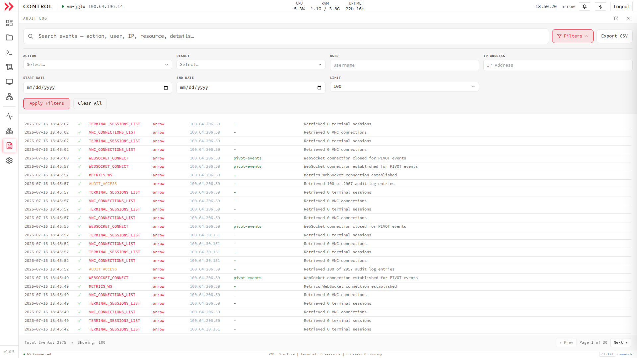
Task: Open the tasks list icon in sidebar
Action: click(9, 67)
